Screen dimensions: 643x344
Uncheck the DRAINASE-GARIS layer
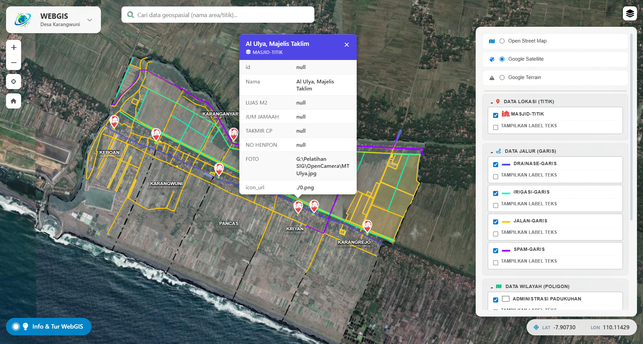[495, 164]
